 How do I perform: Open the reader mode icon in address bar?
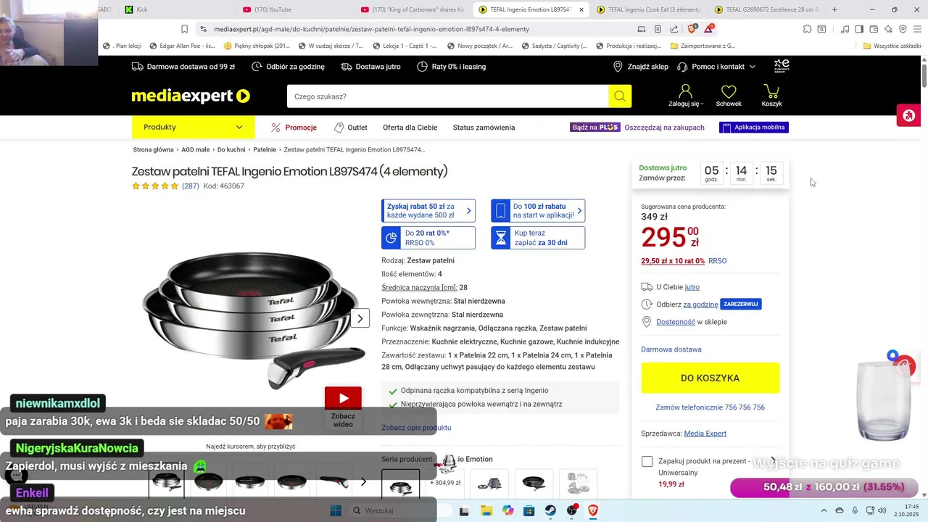click(658, 29)
